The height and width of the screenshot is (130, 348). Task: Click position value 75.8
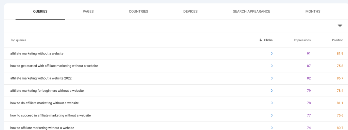tap(340, 66)
